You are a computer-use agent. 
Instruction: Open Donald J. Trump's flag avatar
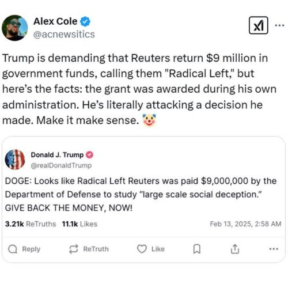[15, 160]
